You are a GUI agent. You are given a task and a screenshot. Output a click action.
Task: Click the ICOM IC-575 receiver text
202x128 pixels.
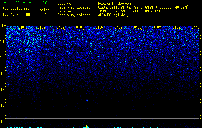tap(129, 11)
